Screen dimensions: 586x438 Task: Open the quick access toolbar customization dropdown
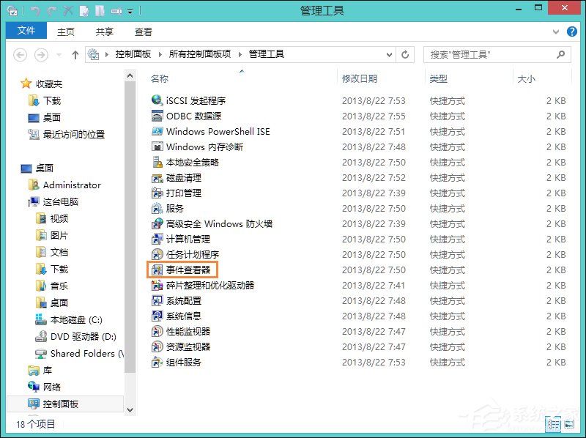point(130,10)
